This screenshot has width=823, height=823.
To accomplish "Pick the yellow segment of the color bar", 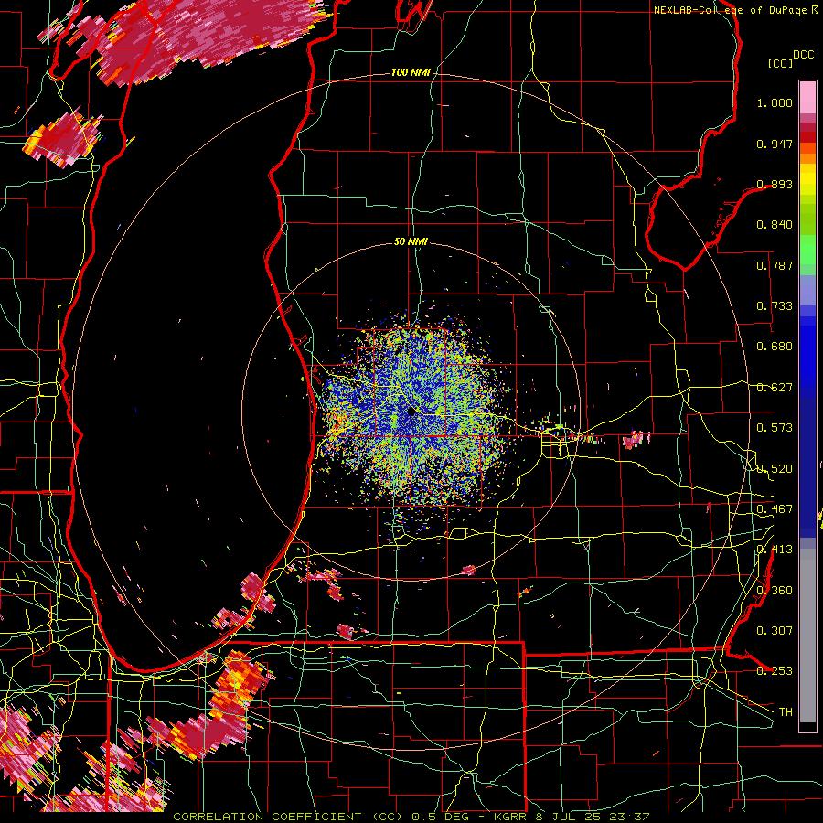I will click(x=807, y=179).
